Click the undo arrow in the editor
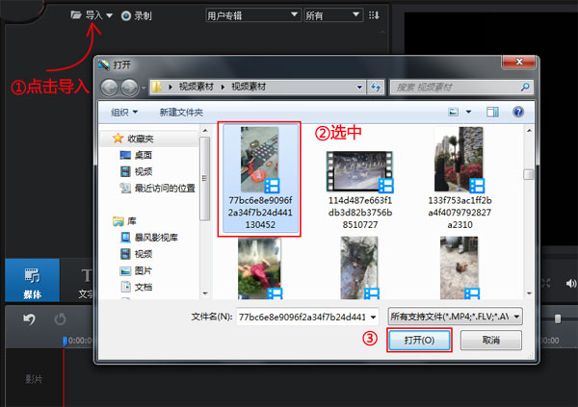Image resolution: width=578 pixels, height=407 pixels. pos(30,319)
